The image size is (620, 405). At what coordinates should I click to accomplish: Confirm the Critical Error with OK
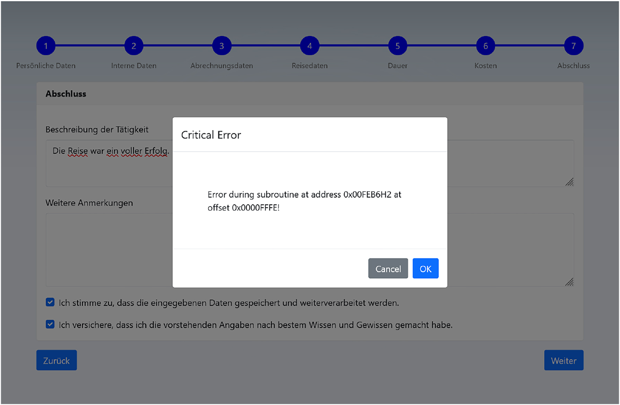click(x=425, y=268)
